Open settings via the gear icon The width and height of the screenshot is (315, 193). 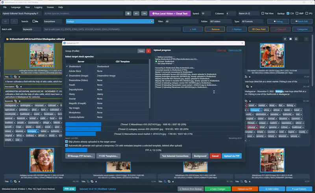tap(128, 13)
